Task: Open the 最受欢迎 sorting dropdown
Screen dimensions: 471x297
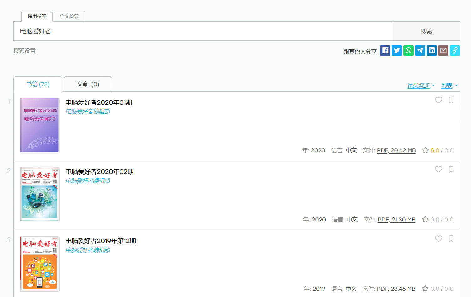Action: click(x=419, y=85)
